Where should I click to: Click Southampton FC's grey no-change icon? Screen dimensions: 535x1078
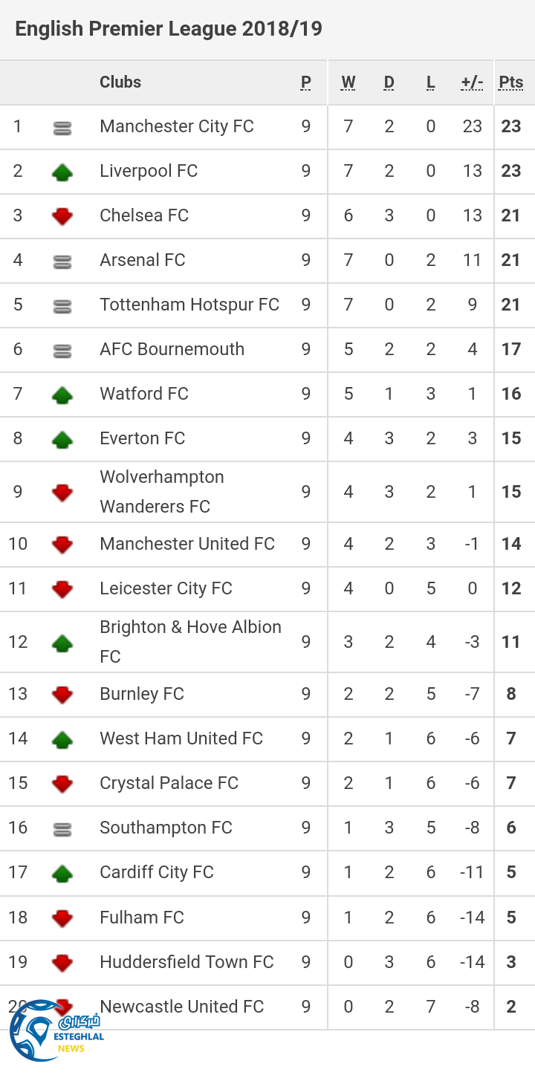click(62, 829)
